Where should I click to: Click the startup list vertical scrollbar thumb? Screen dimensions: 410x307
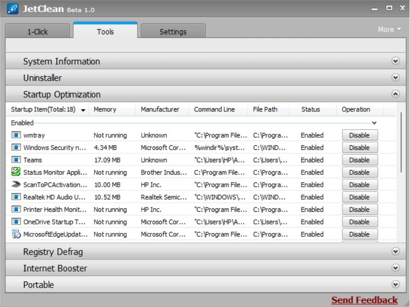click(x=401, y=142)
